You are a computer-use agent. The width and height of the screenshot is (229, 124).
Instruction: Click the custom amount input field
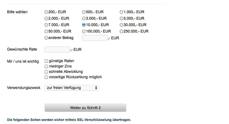point(95,38)
